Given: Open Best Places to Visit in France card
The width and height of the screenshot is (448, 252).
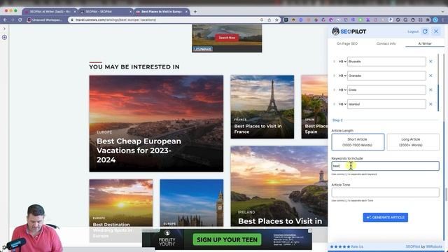Looking at the screenshot, I should [x=262, y=107].
